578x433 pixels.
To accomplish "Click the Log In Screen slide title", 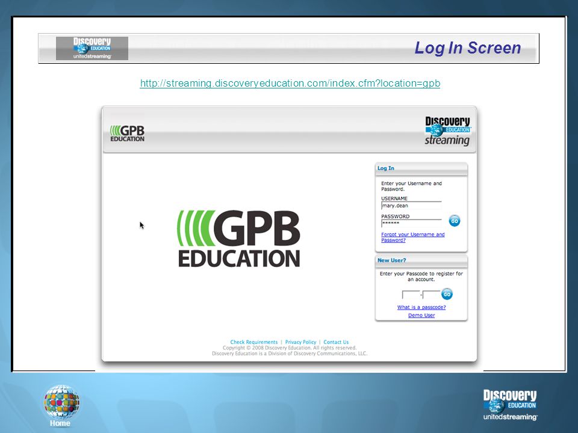I will click(x=468, y=48).
